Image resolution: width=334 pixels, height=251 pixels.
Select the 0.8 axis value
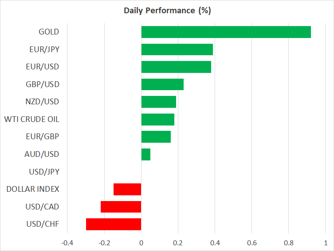click(x=288, y=243)
